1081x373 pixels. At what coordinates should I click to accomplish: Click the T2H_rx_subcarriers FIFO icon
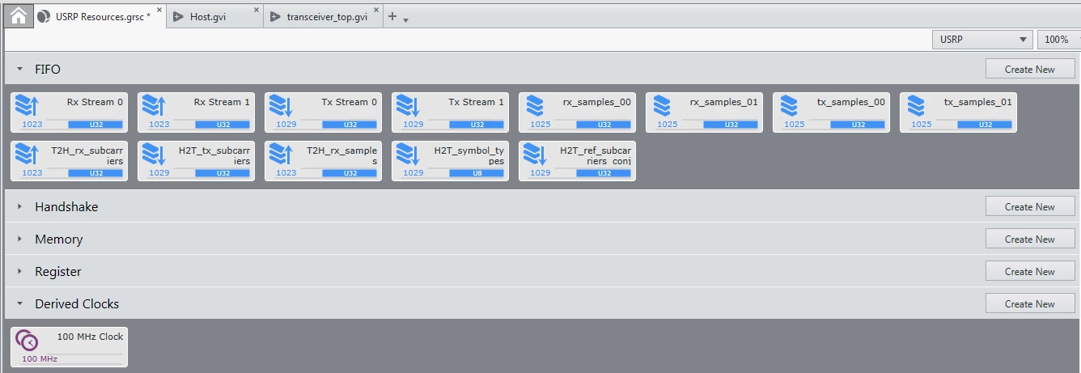tap(28, 155)
